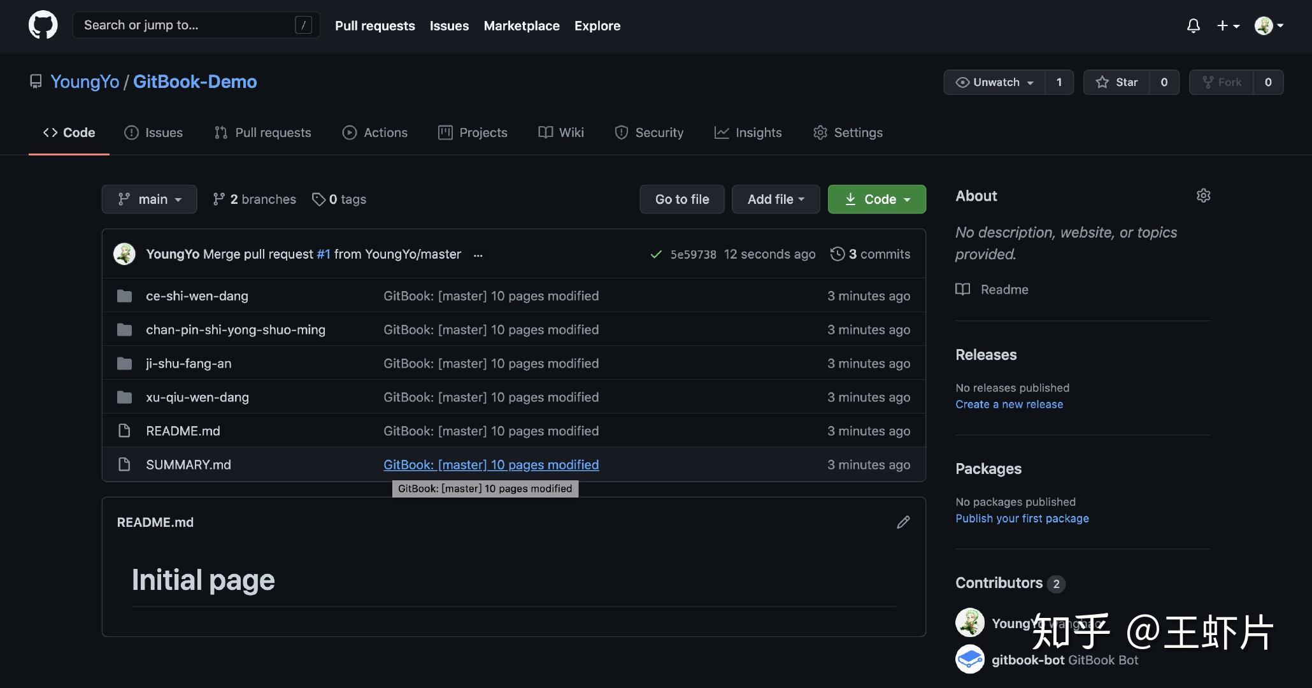Viewport: 1312px width, 688px height.
Task: Edit README.md with the pencil icon
Action: [x=903, y=522]
